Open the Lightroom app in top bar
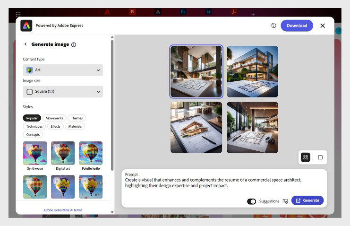This screenshot has width=350, height=226. coord(208,12)
